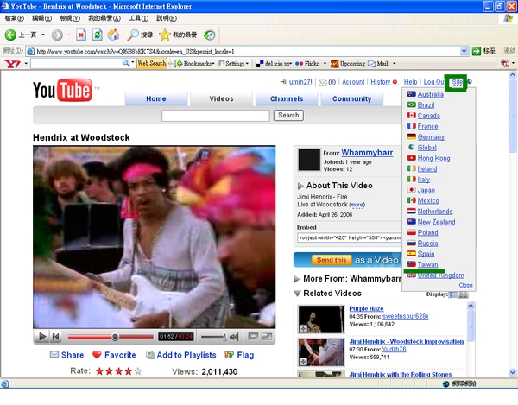Switch to the Channels tab
This screenshot has width=518, height=405.
287,98
